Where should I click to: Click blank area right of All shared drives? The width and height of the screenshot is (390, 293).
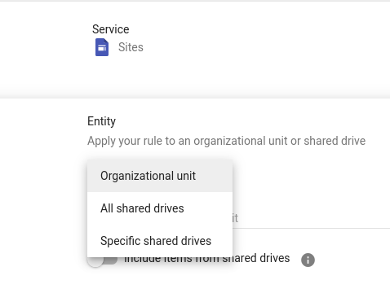(208, 208)
